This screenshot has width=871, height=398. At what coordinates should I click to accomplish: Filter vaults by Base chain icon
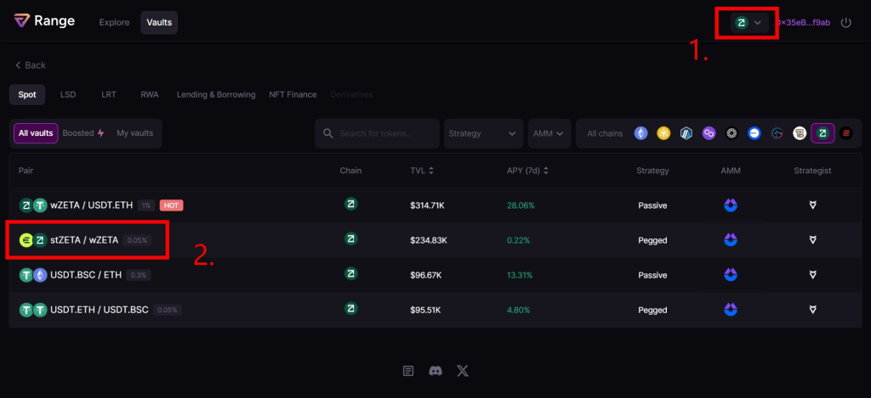tap(754, 133)
